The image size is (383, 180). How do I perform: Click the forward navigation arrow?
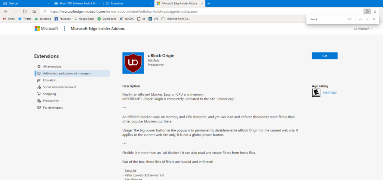15,11
